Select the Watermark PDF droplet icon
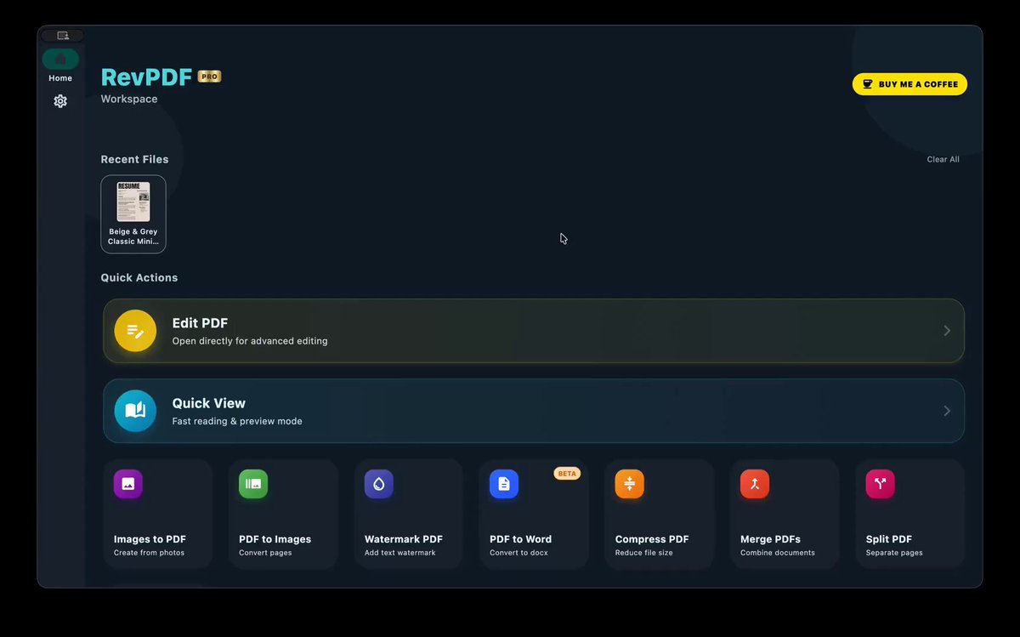 pos(379,484)
